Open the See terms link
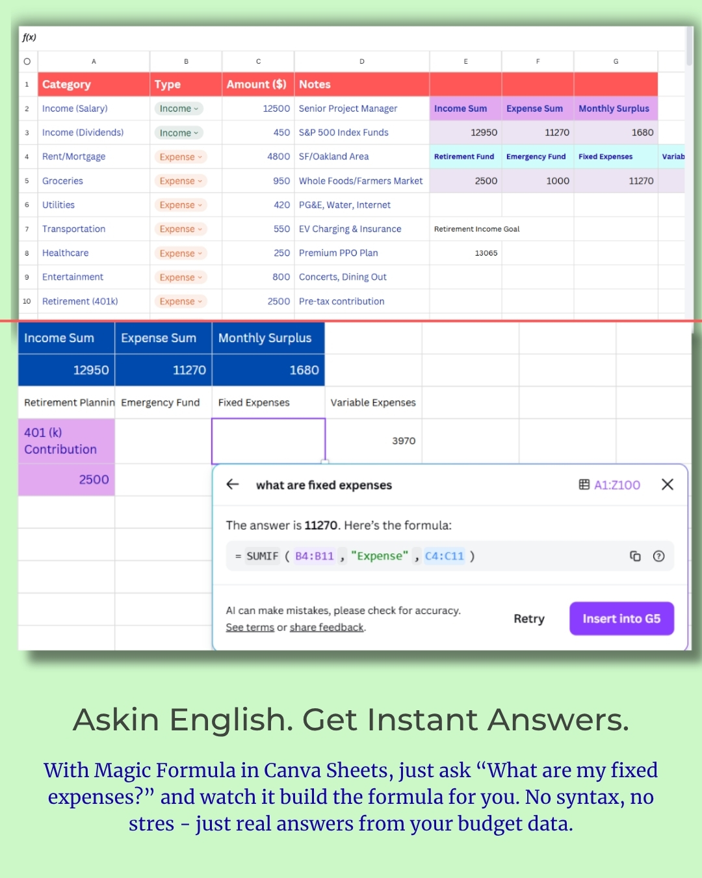 250,628
